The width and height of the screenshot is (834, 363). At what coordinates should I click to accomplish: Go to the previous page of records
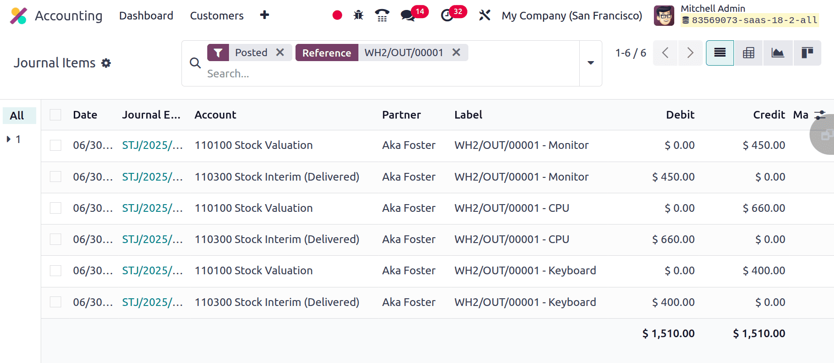[x=665, y=53]
